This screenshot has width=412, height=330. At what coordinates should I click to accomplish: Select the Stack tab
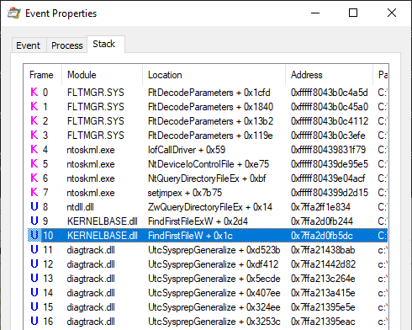(x=104, y=44)
